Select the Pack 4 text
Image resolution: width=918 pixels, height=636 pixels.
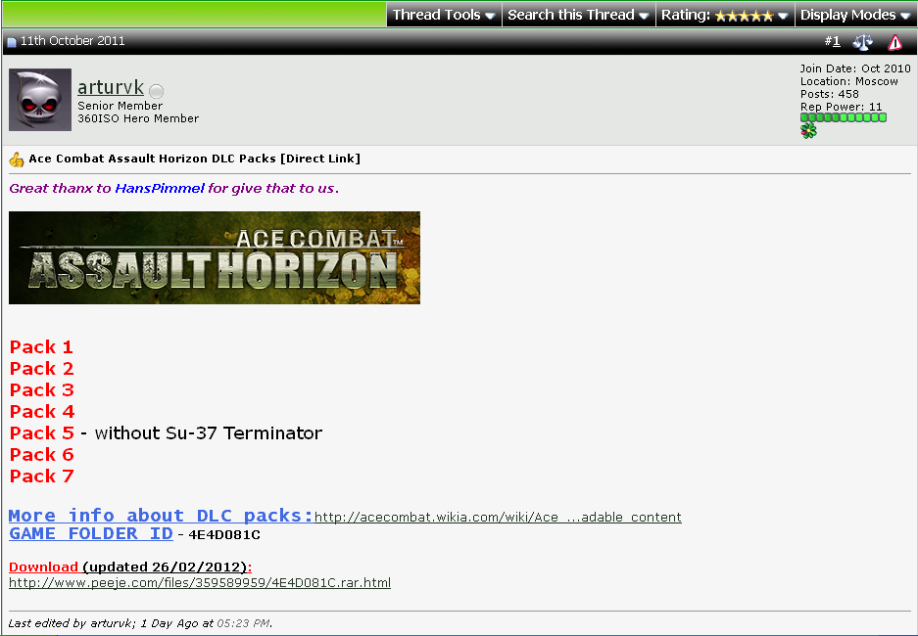tap(42, 412)
